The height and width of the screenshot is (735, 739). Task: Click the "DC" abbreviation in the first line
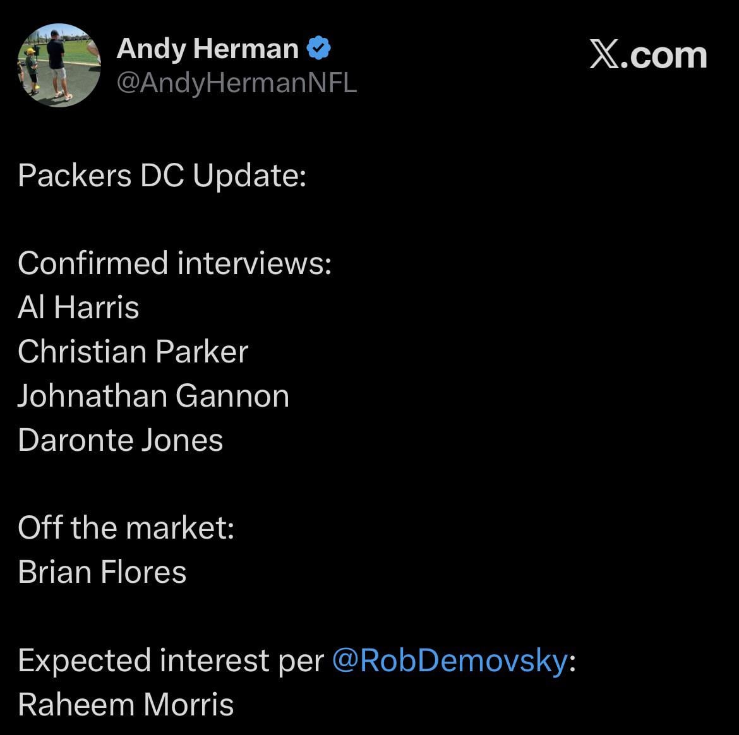tap(162, 176)
